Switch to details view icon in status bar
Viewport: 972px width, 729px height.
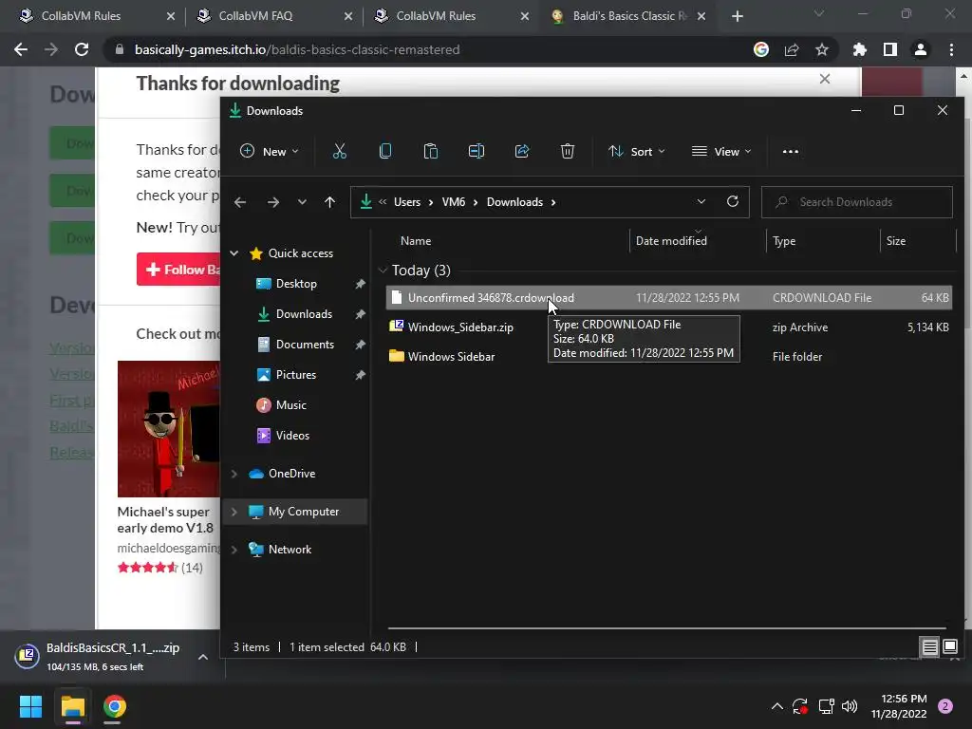point(929,647)
